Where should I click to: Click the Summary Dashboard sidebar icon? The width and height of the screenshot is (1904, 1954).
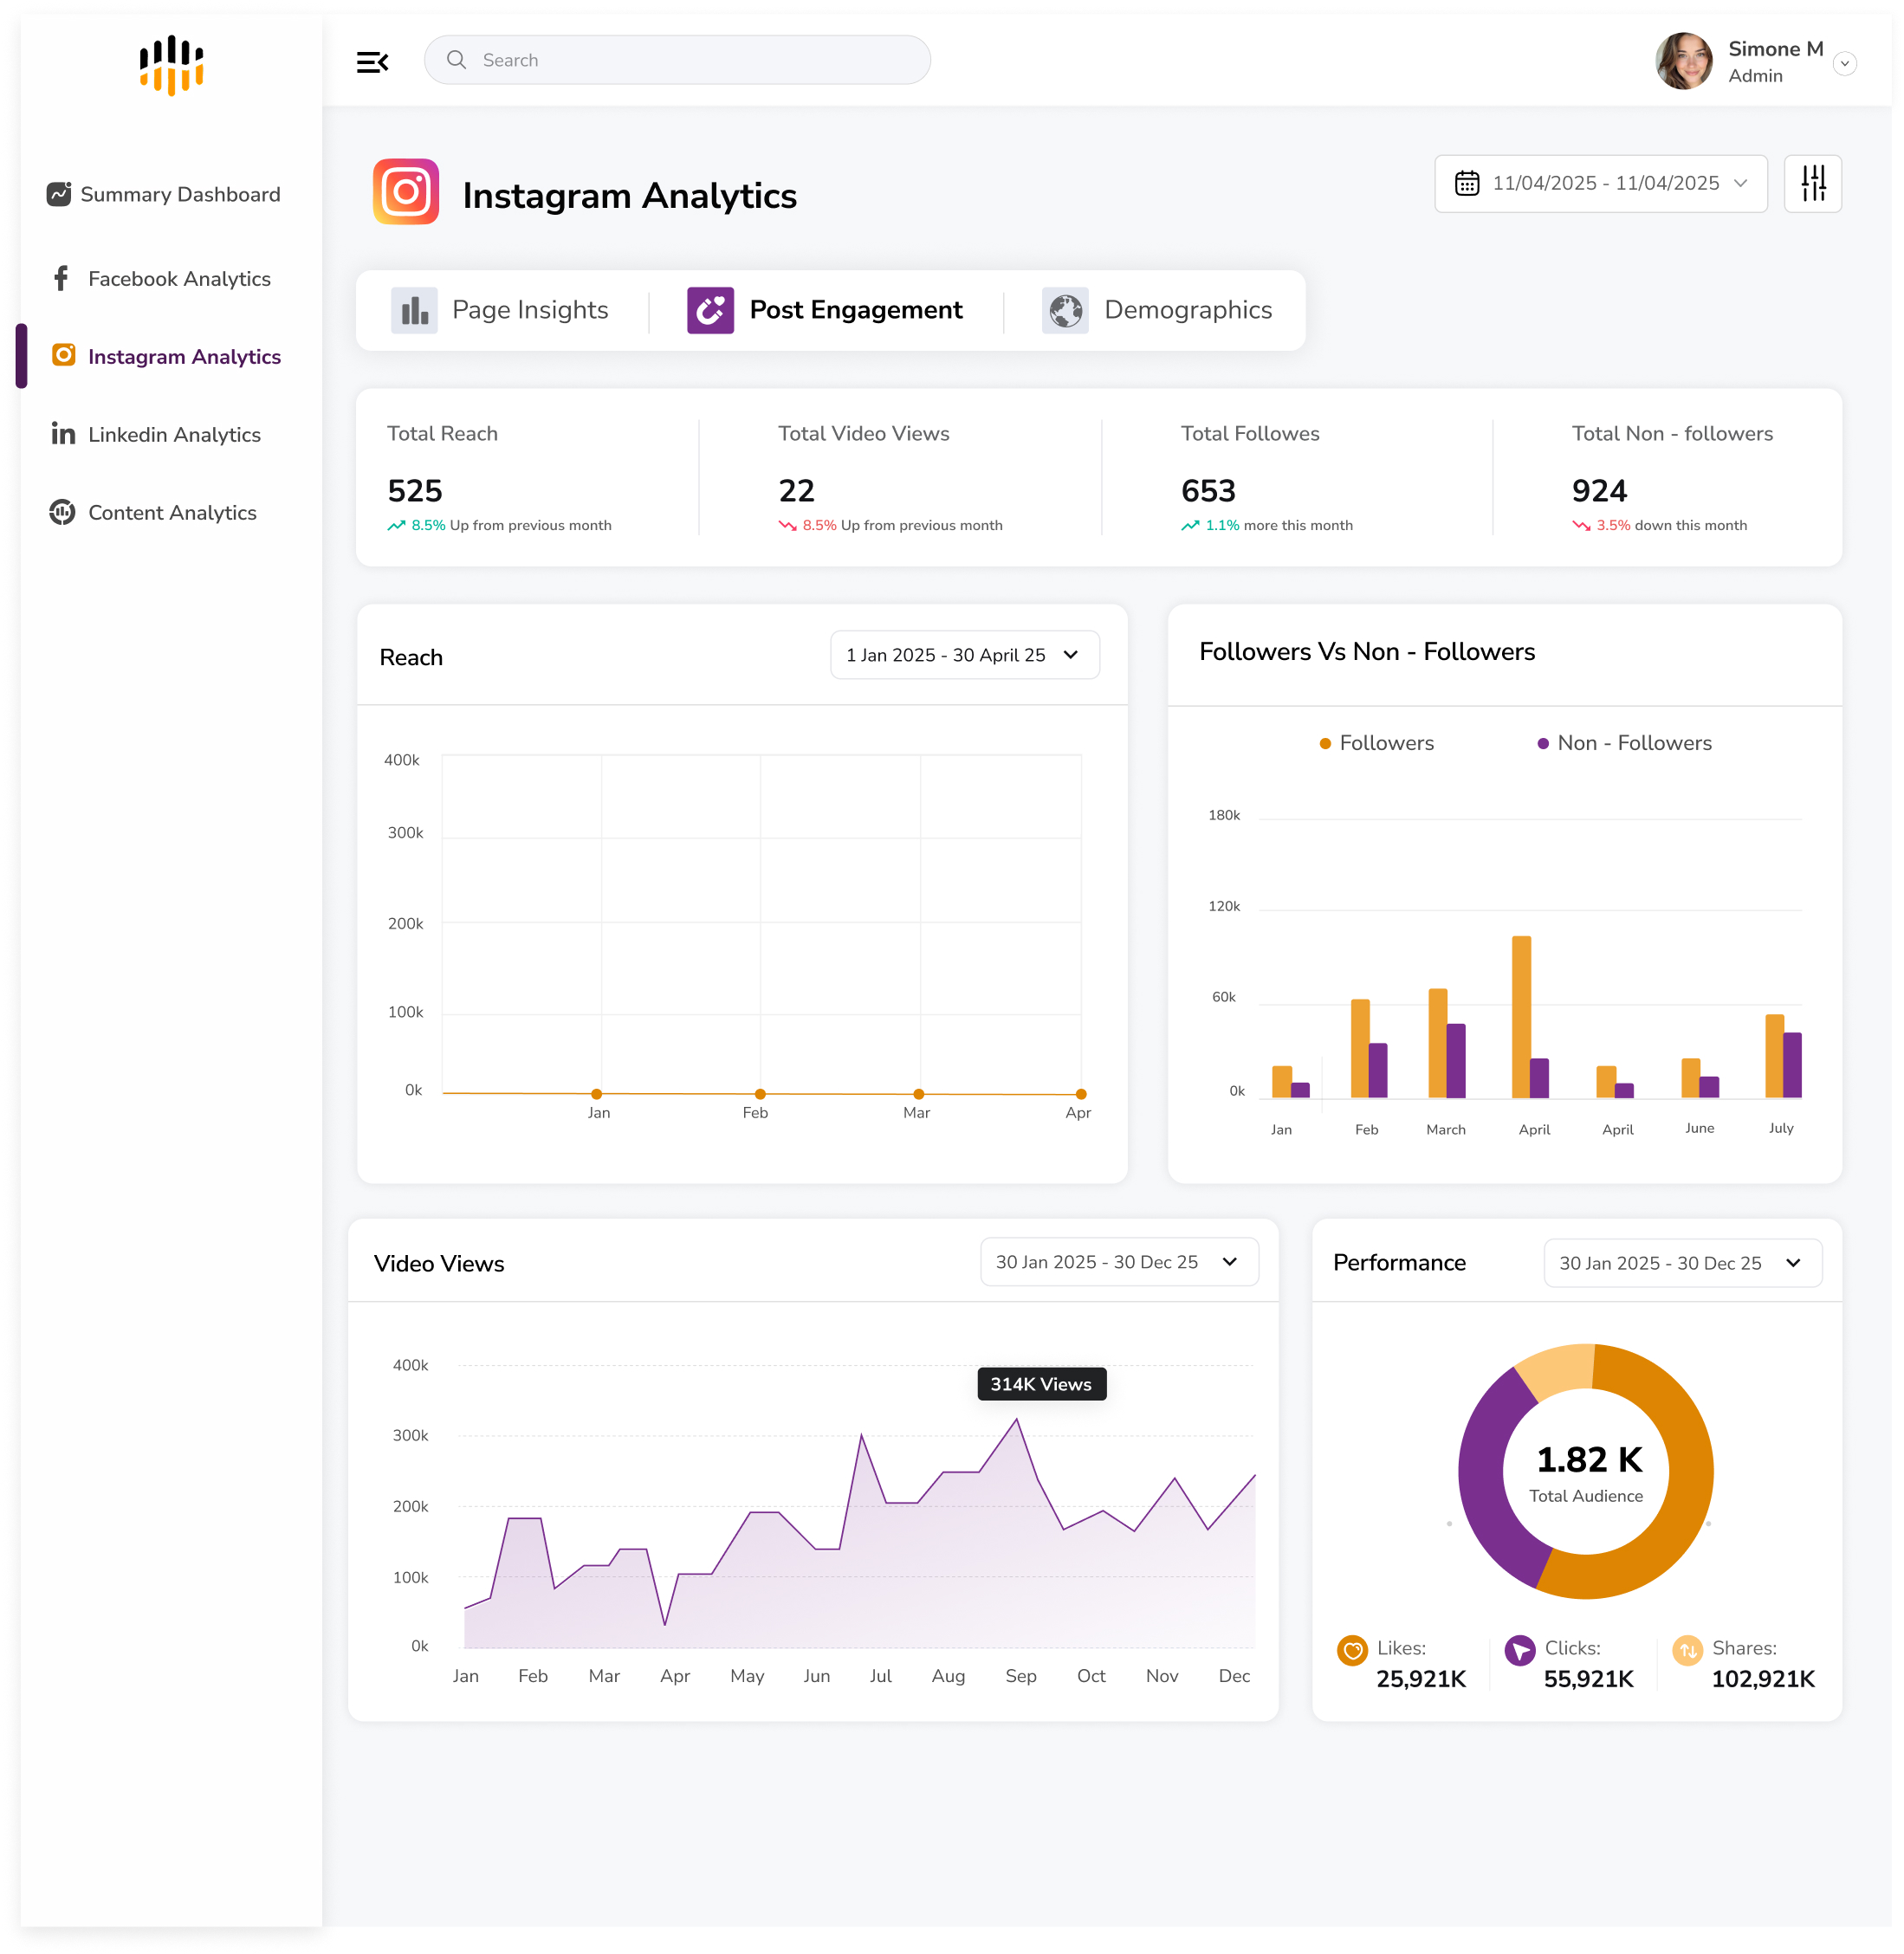59,193
